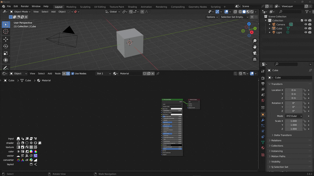Hide the Light in viewport
Screen dimensions: 314x176
(306, 32)
